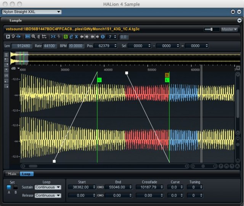This screenshot has width=244, height=206.
Task: Click the Play Sample icon in toolbar
Action: 8,37
